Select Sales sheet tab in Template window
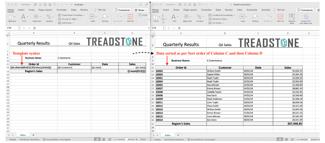 coord(23,135)
